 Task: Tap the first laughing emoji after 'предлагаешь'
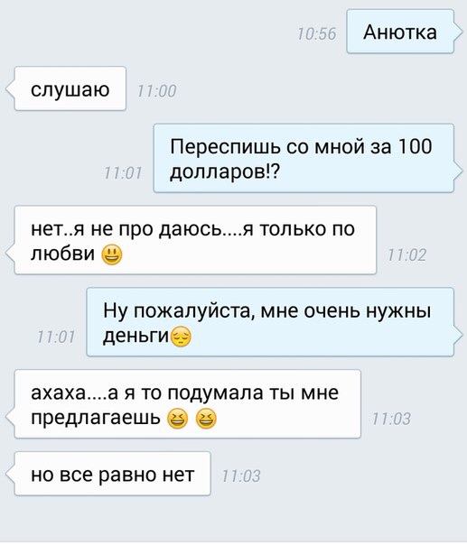click(x=177, y=419)
